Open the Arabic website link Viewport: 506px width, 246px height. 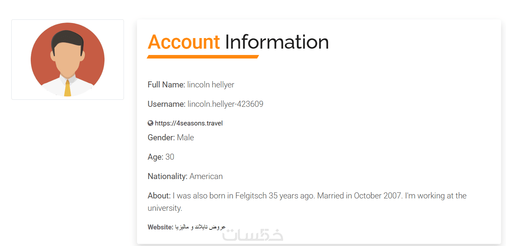point(200,227)
